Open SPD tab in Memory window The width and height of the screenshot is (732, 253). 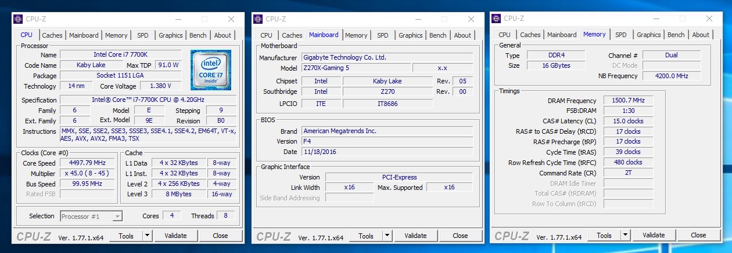[621, 35]
